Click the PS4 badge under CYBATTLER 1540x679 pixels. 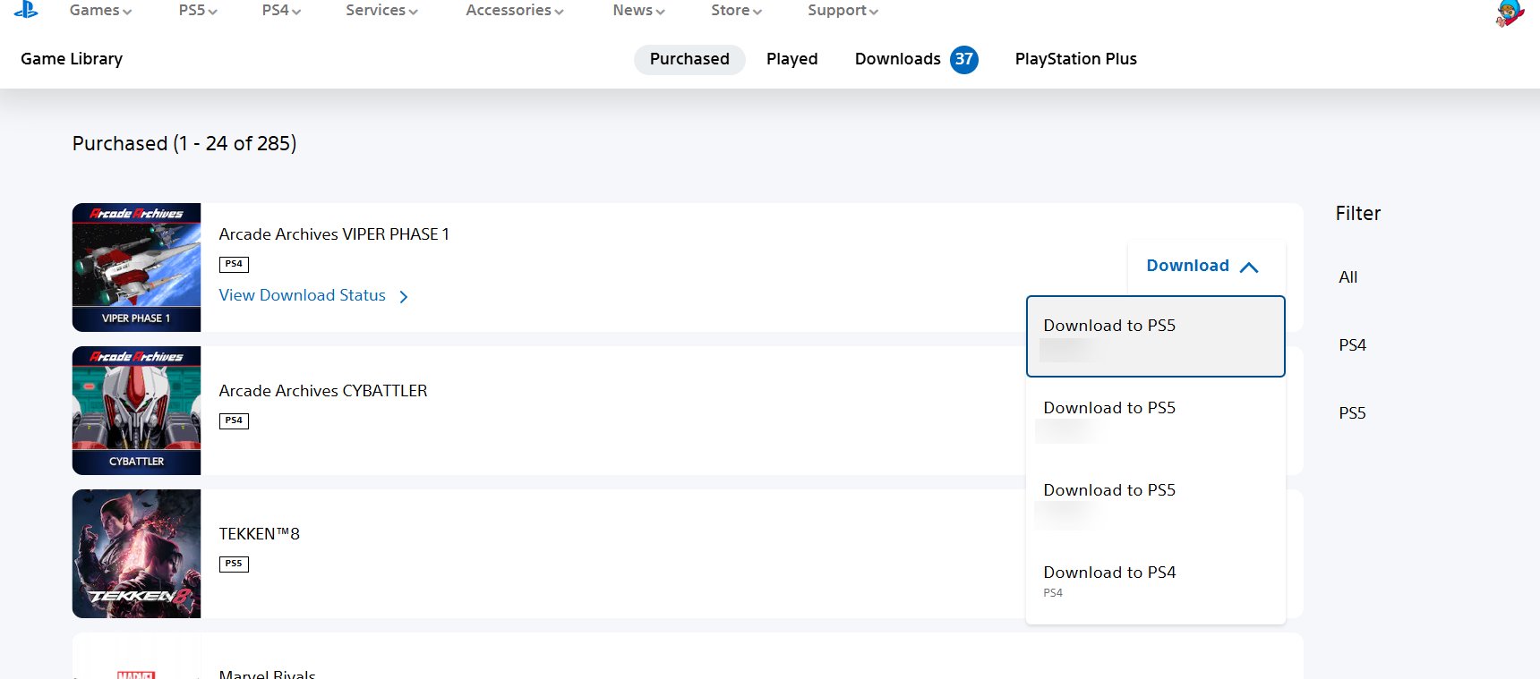point(234,420)
